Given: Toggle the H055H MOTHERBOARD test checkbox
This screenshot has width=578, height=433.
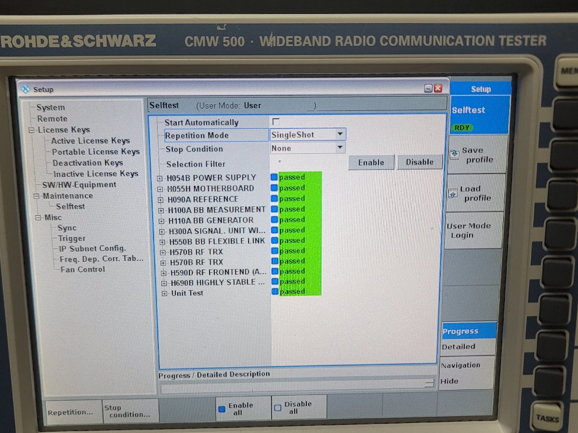Looking at the screenshot, I should click(274, 188).
